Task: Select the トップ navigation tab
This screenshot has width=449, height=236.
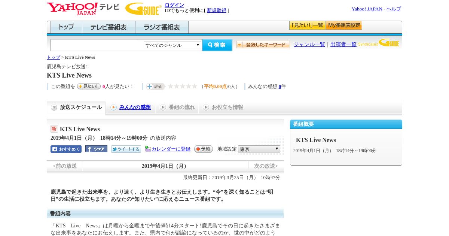Action: click(x=66, y=27)
